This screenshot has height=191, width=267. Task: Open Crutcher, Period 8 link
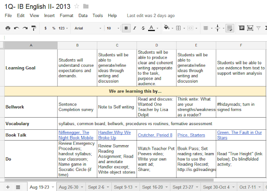155,135
